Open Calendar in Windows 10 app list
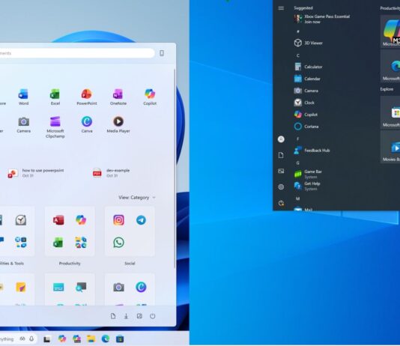This screenshot has height=346, width=400. point(307,79)
